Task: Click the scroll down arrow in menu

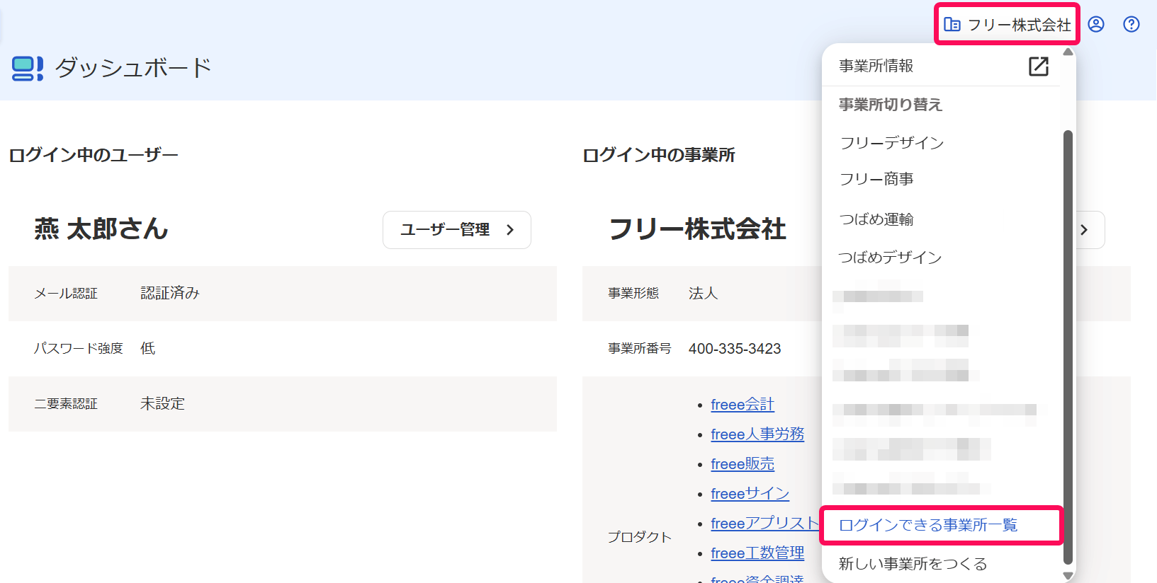Action: coord(1068,576)
